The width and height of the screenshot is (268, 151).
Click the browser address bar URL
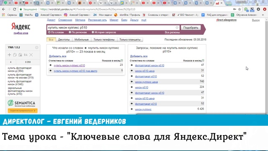point(88,9)
